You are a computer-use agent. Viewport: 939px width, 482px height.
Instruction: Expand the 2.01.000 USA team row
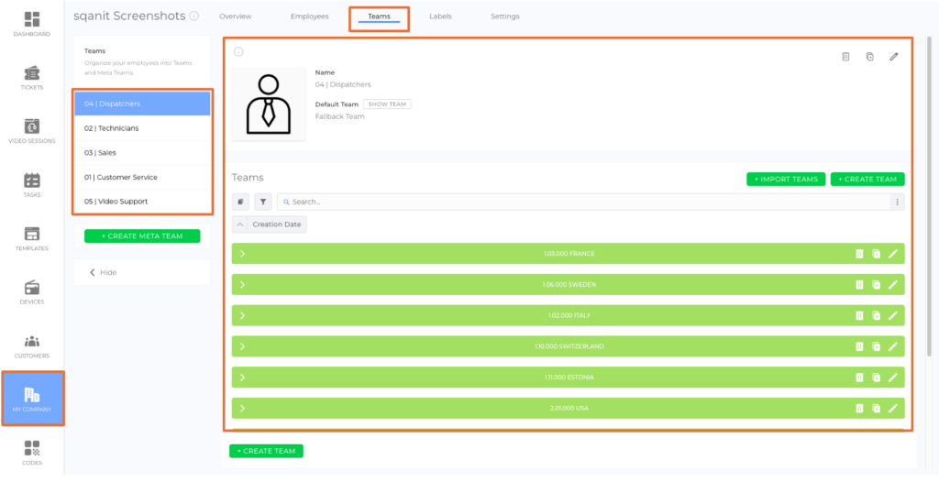tap(242, 408)
